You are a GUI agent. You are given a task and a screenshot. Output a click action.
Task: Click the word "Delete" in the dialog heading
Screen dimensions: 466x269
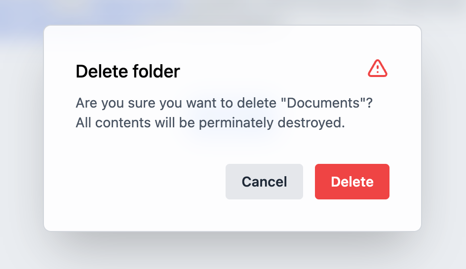[102, 72]
